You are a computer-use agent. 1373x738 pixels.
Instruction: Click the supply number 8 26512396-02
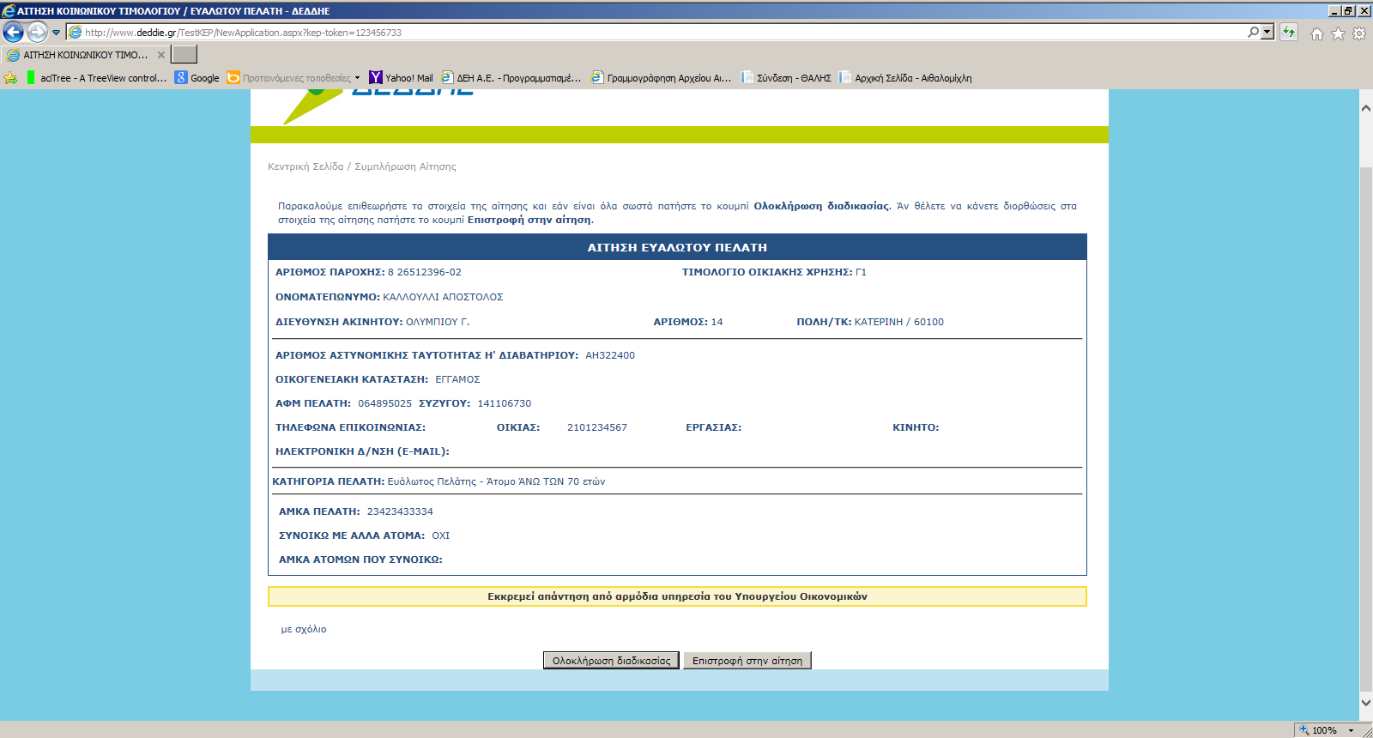coord(424,272)
